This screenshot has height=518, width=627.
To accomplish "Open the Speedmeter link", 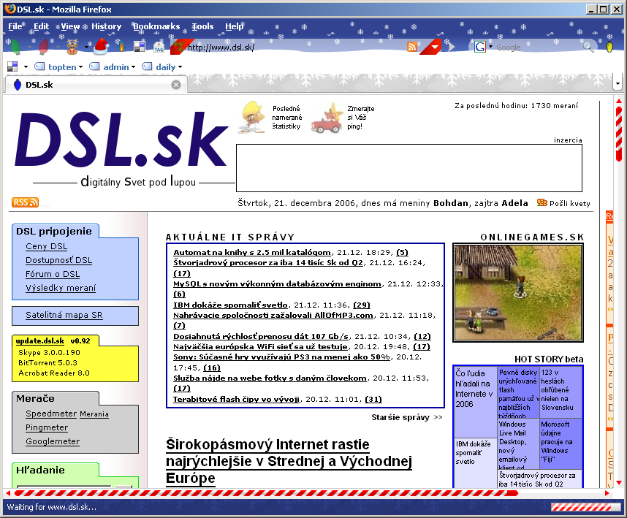I will click(51, 414).
